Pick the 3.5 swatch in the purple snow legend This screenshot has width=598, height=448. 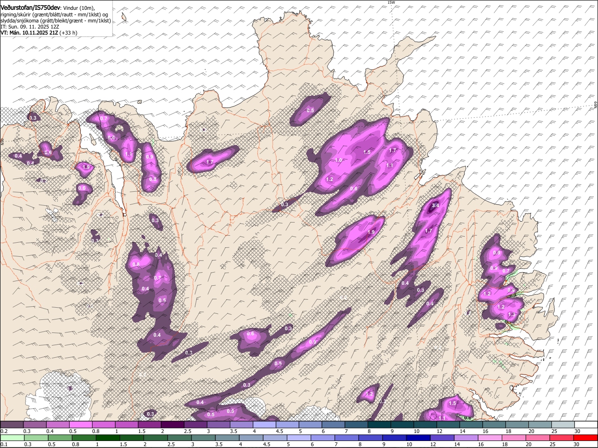[241, 424]
